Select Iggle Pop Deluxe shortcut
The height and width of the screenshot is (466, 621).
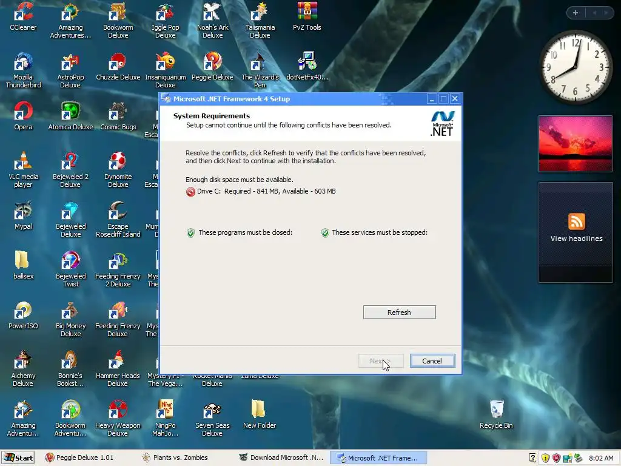pos(165,21)
